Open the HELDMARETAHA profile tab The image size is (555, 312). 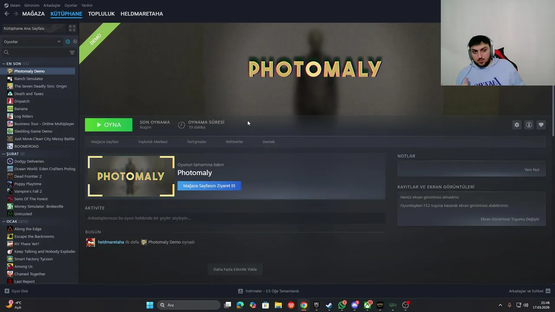(142, 14)
